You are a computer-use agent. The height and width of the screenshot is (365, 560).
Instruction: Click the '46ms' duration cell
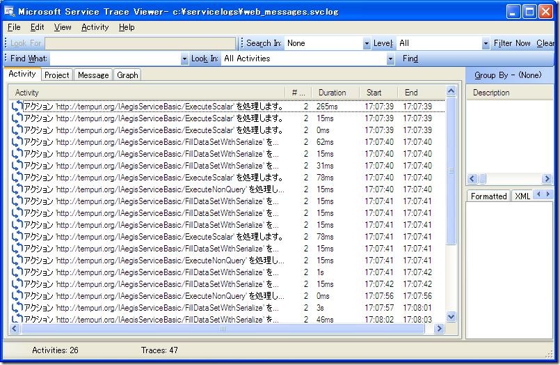(325, 319)
